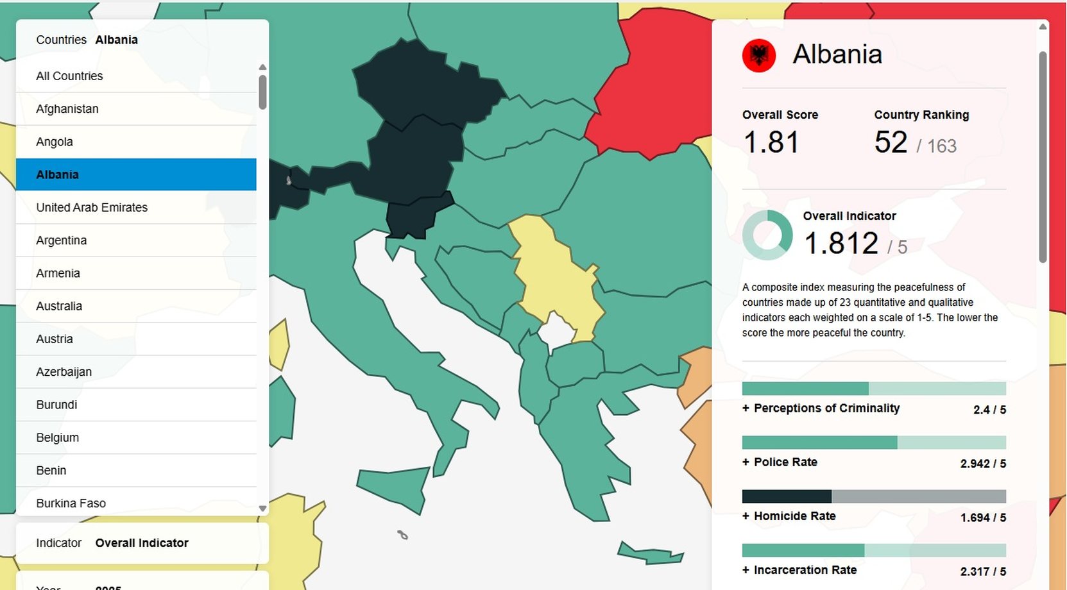Open the Indicator selector dropdown
Viewport: 1067px width, 590px height.
click(x=142, y=543)
